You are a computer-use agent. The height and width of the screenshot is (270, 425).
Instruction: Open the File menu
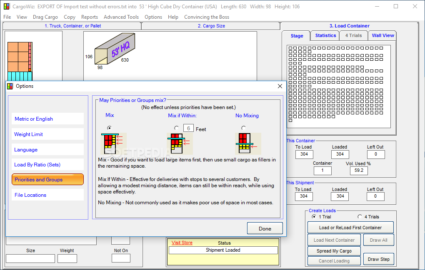pyautogui.click(x=7, y=17)
